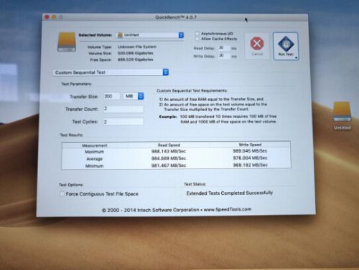This screenshot has width=359, height=270.
Task: Click the Write Delay value field
Action: click(224, 56)
